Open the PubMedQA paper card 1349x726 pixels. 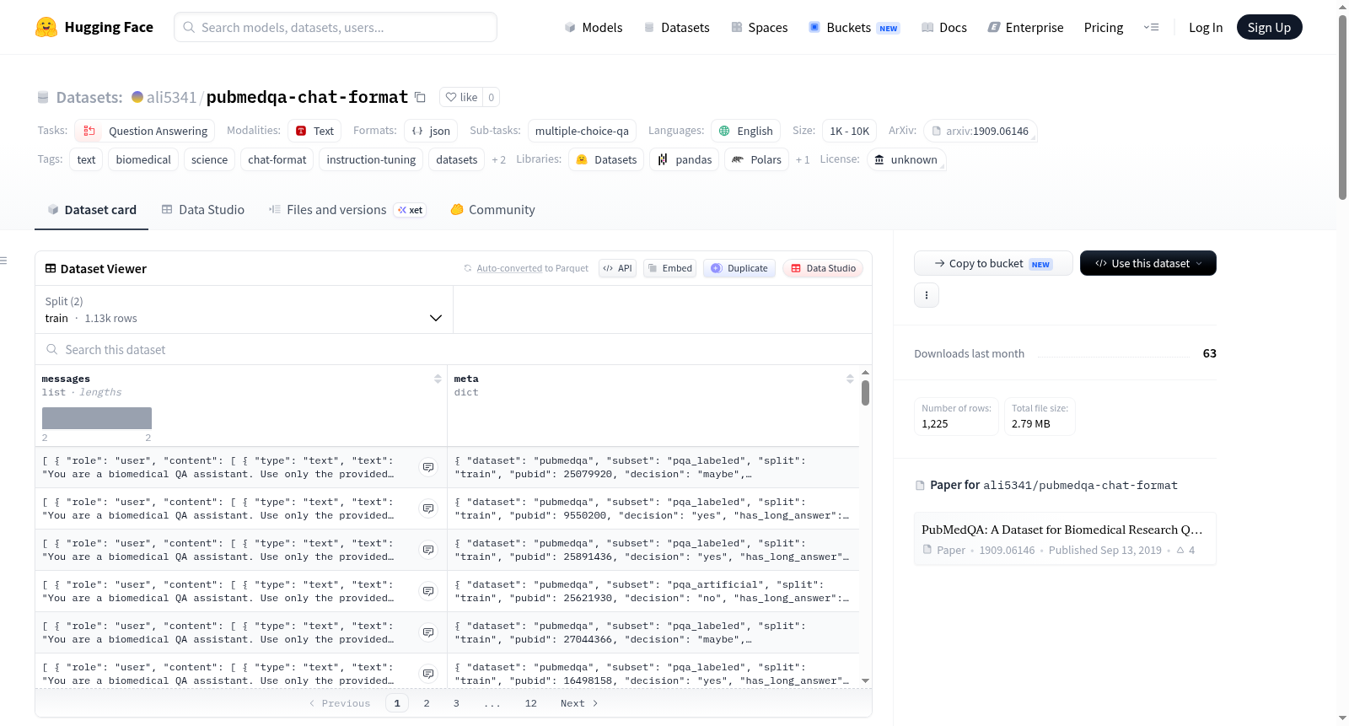(1065, 539)
